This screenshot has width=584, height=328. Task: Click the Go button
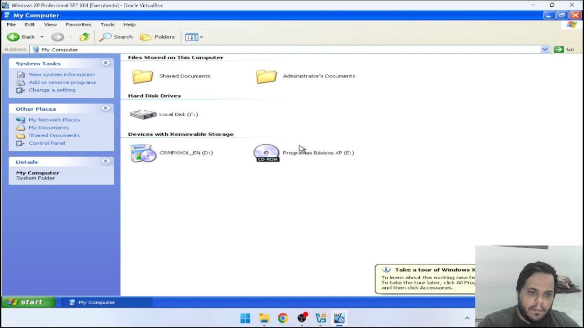coord(564,49)
